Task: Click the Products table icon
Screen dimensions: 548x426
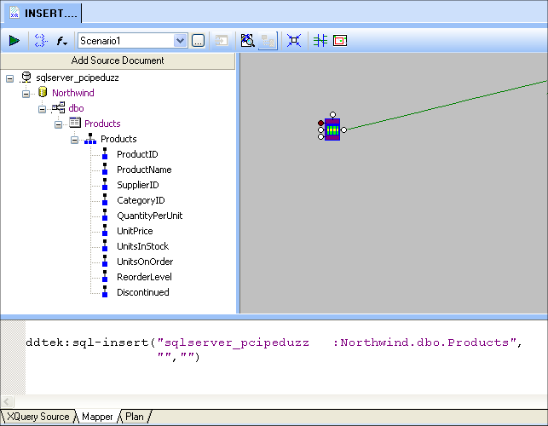Action: 75,123
